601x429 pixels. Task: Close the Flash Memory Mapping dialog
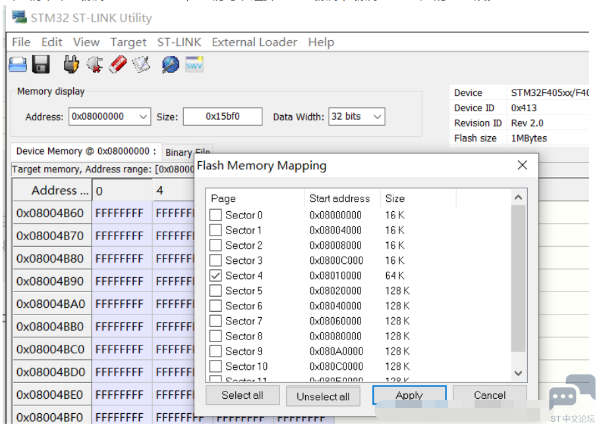click(x=522, y=165)
